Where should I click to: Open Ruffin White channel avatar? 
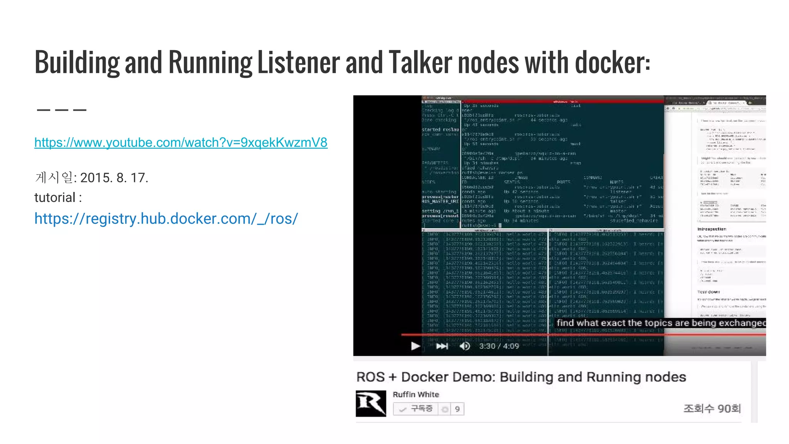pos(371,404)
